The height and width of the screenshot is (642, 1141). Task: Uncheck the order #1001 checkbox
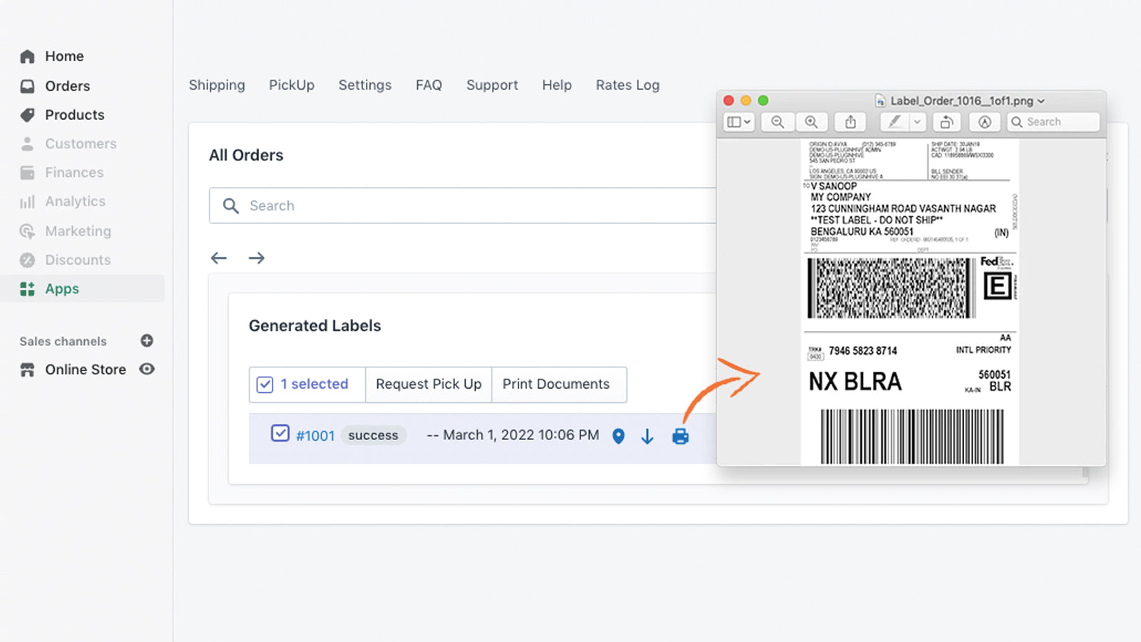coord(280,434)
